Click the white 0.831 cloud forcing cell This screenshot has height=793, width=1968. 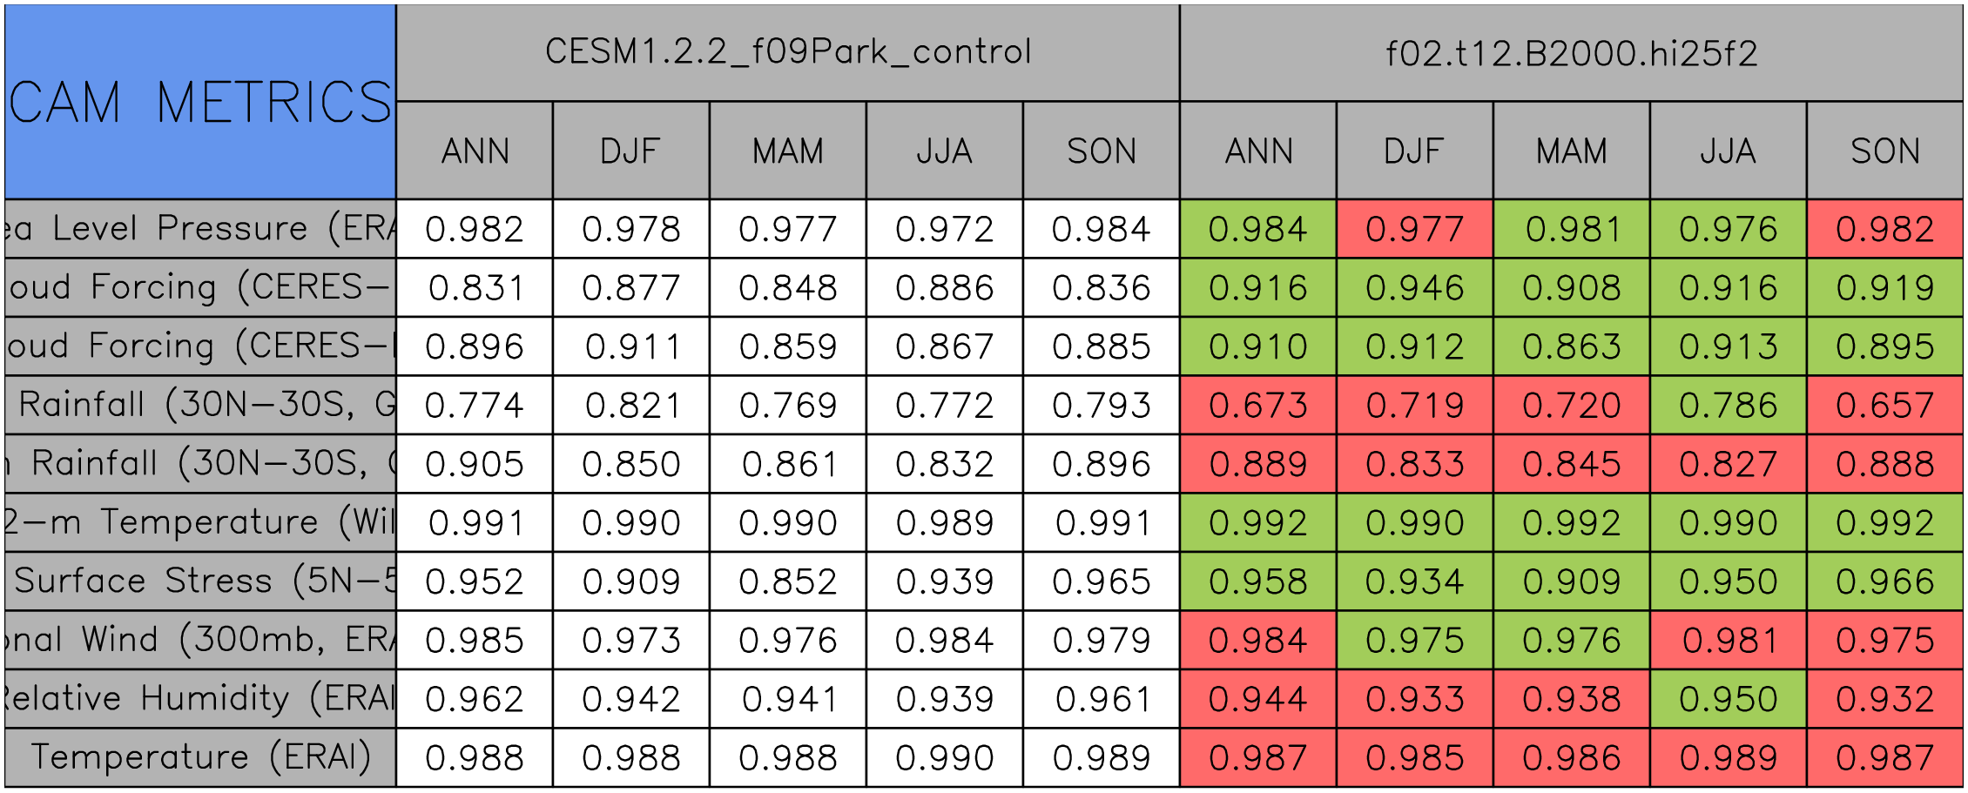tap(475, 287)
